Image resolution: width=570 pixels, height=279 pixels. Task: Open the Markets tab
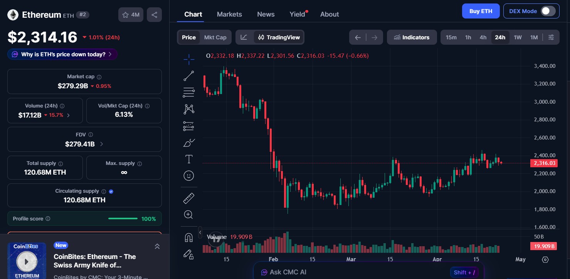[229, 14]
